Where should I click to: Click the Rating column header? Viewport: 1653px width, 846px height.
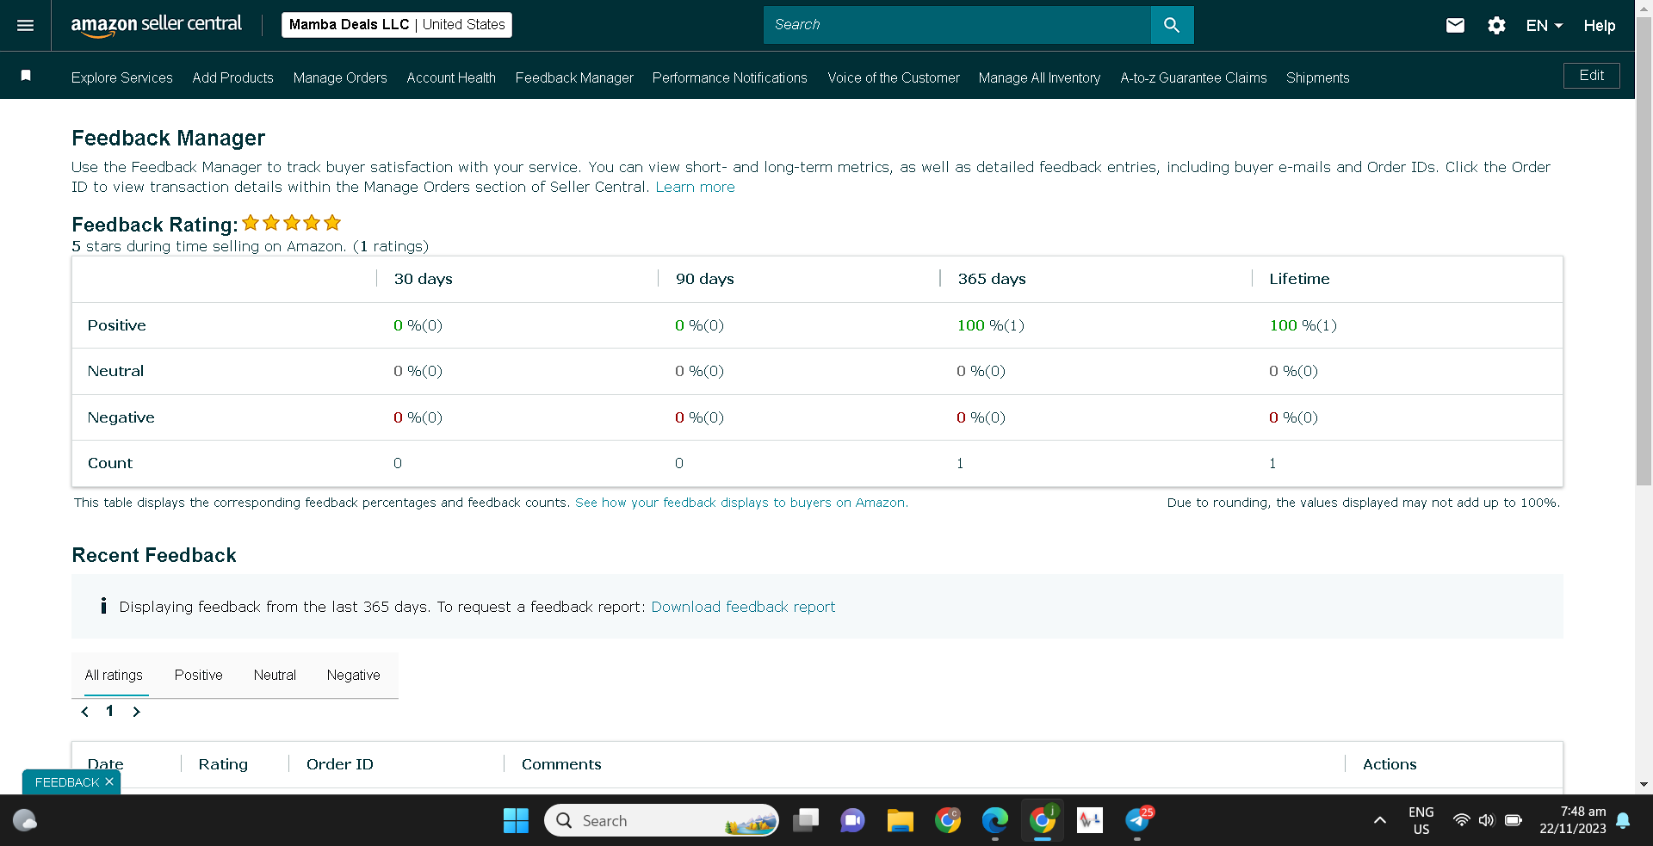click(x=223, y=764)
